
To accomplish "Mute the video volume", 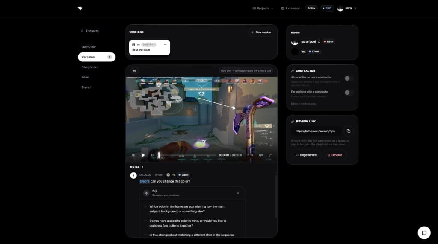I will click(261, 155).
